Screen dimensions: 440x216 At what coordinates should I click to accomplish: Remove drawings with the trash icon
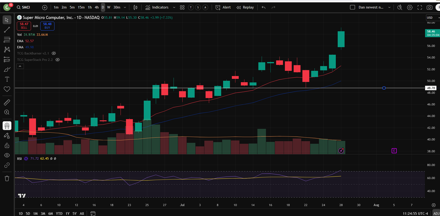pyautogui.click(x=6, y=179)
